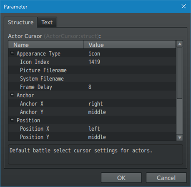191x187 pixels.
Task: Select the Anchor Y row
Action: coord(92,112)
